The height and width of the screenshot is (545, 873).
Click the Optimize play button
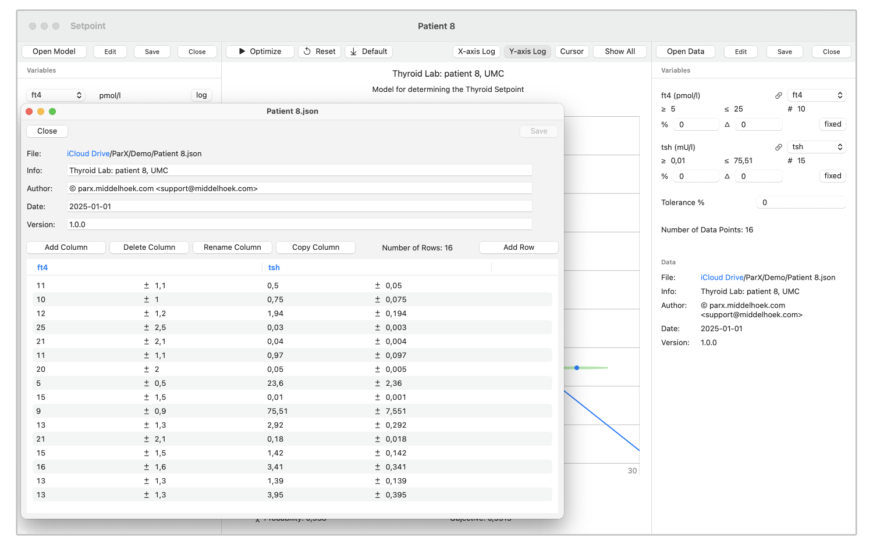click(x=260, y=51)
